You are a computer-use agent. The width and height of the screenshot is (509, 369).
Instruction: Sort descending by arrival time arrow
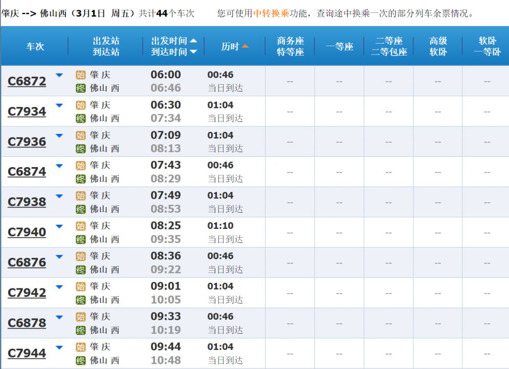194,52
